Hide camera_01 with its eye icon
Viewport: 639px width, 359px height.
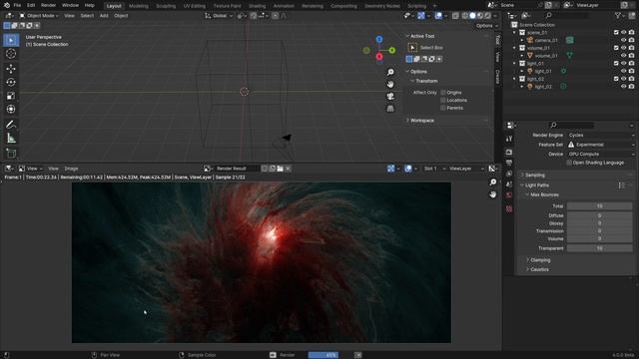pos(623,40)
